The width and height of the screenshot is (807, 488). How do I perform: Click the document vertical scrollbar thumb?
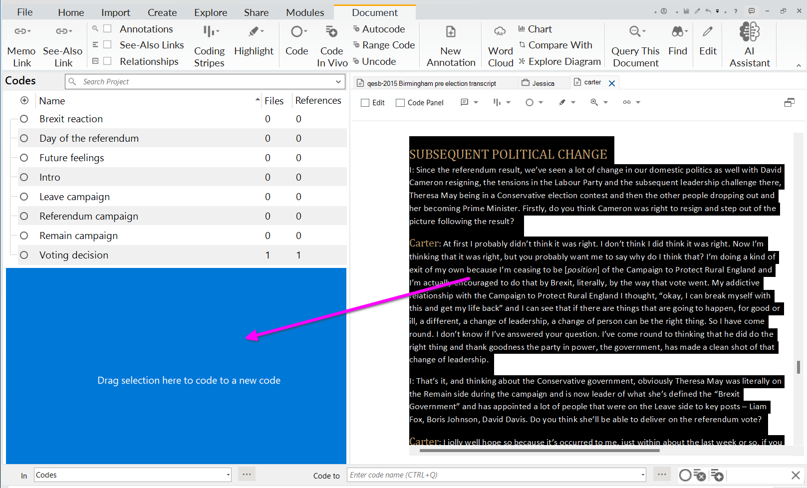799,367
